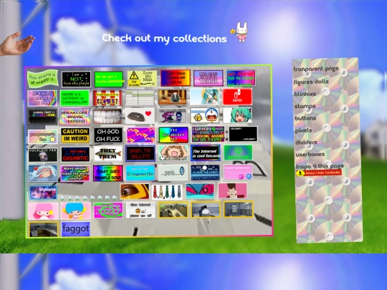Visit the buttons collection page

click(305, 118)
